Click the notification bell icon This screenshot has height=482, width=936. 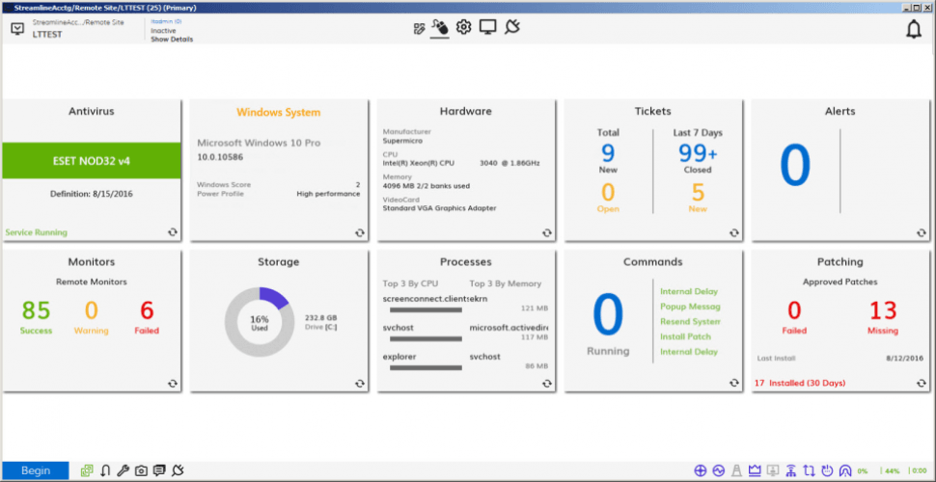click(913, 29)
